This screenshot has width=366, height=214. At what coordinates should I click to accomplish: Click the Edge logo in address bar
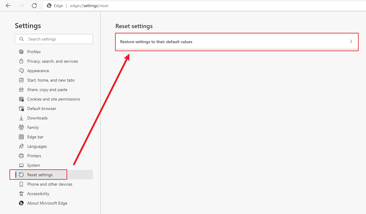[x=49, y=6]
